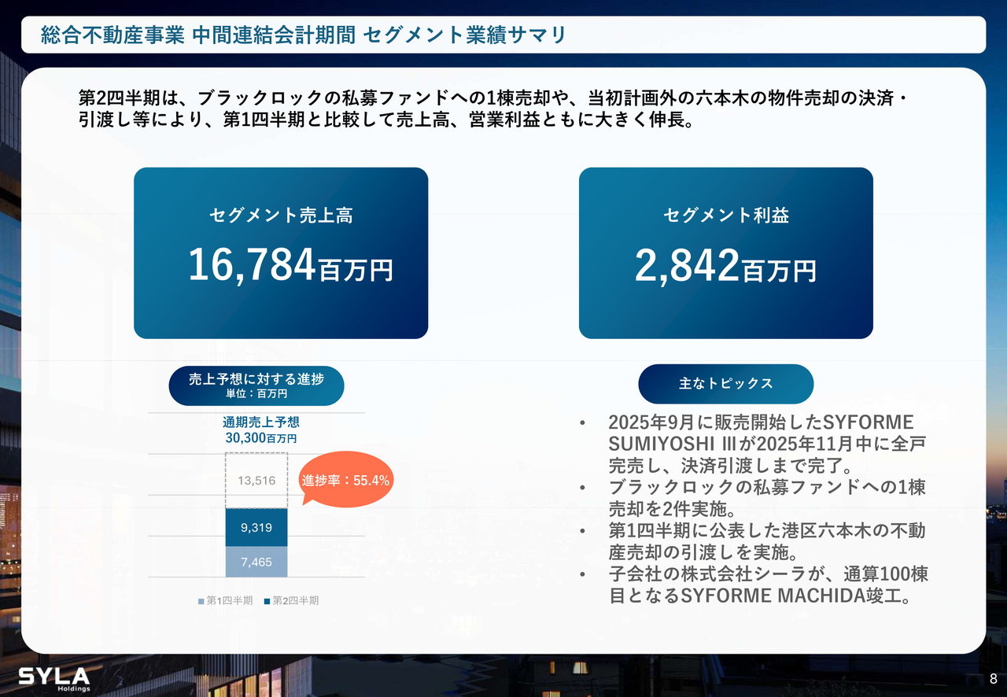Image resolution: width=1007 pixels, height=697 pixels.
Task: Click the 第2四半期 legend text label
Action: coord(296,601)
